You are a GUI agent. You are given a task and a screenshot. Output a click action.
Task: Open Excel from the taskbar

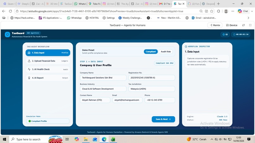(113, 139)
